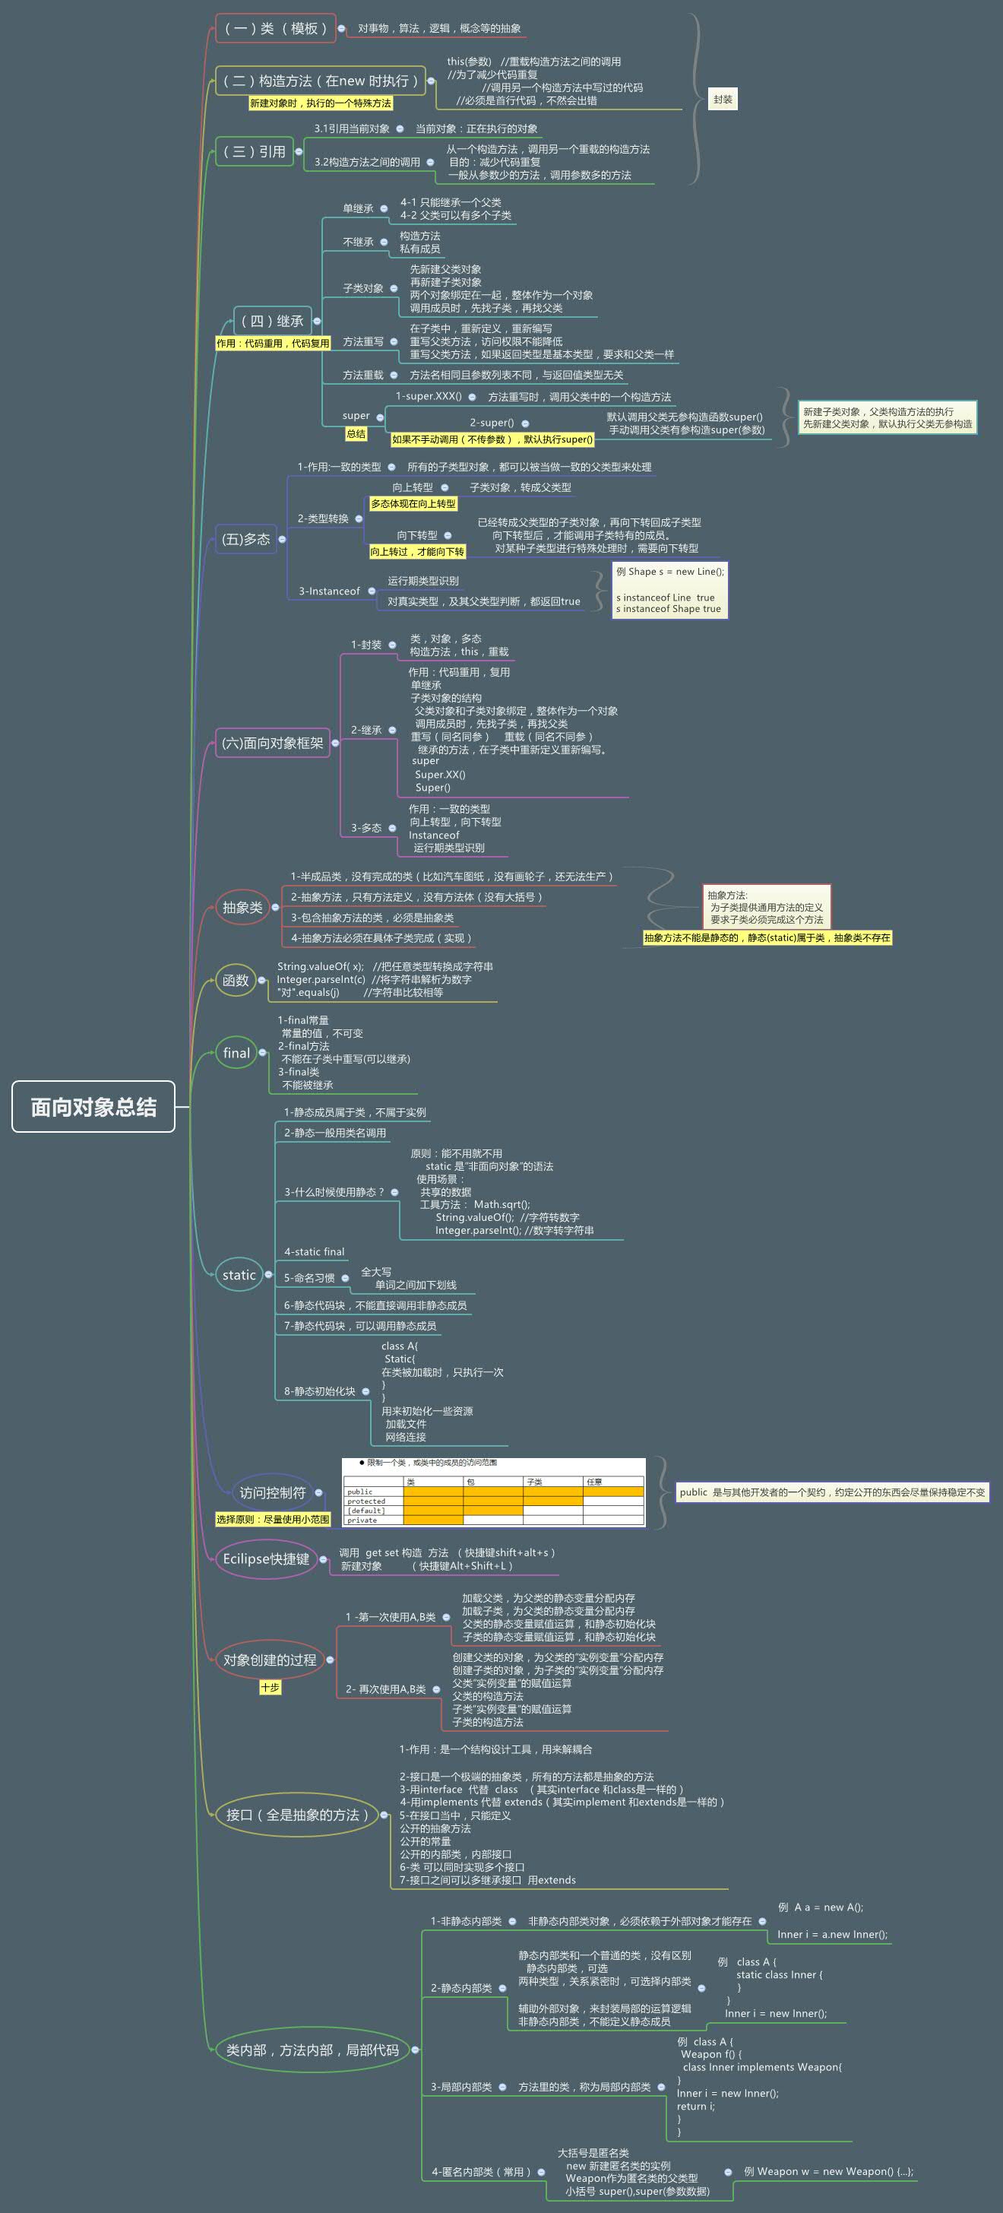Select the （一）类（模板） topic node
Viewport: 1003px width, 2213px height.
[x=276, y=28]
